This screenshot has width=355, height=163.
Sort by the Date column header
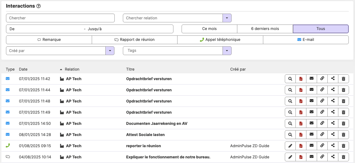point(23,69)
